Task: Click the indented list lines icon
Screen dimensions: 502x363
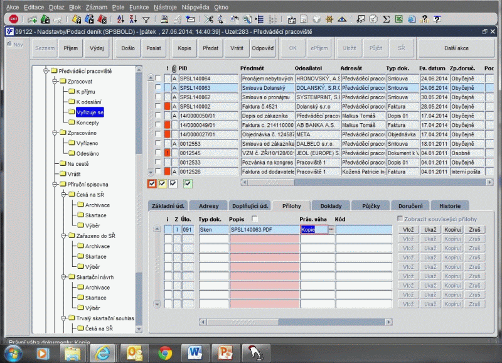Action: [x=260, y=19]
